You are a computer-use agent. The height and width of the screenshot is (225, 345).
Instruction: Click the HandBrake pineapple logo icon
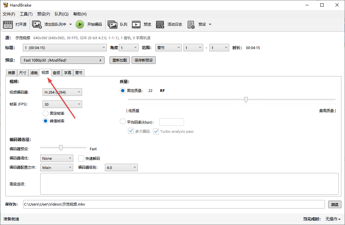pyautogui.click(x=6, y=5)
